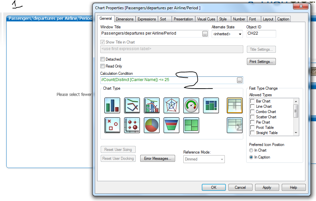Check Scatter Chart in Allowed Types
Viewport: 316px width, 201px height.
point(252,117)
